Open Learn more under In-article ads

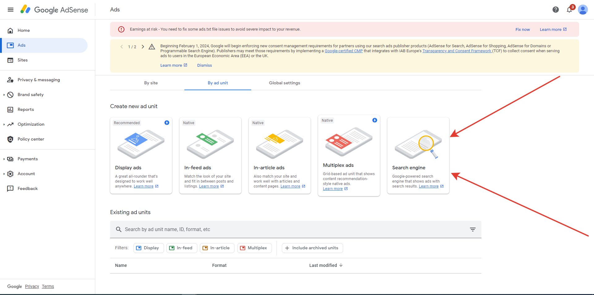pos(293,186)
